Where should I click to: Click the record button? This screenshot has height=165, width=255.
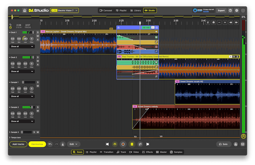point(123,144)
